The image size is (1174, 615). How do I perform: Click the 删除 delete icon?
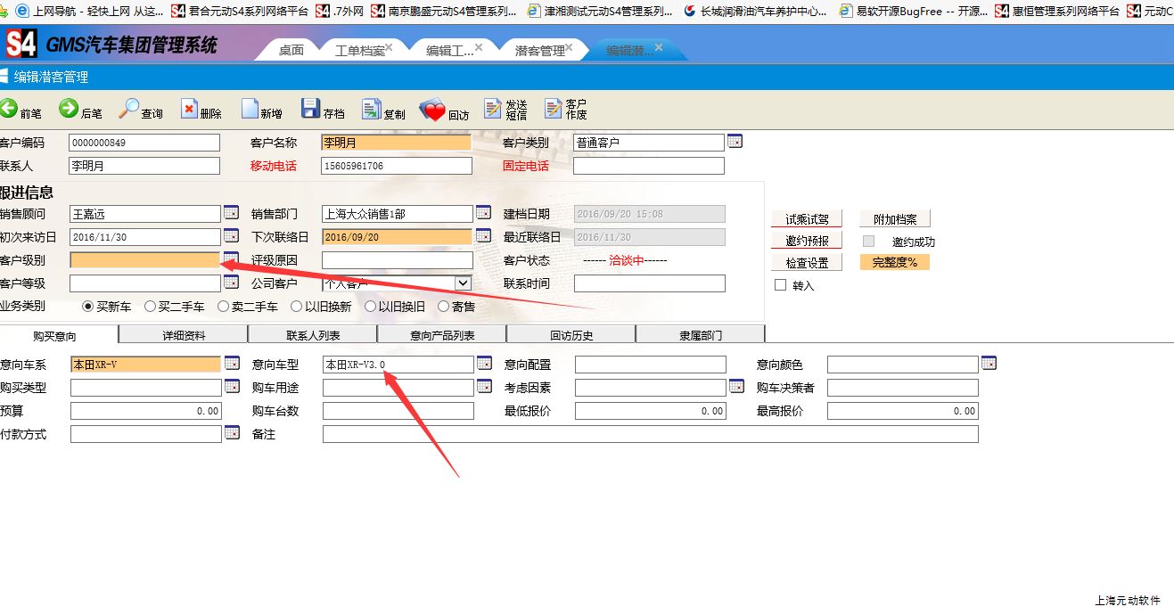(189, 109)
